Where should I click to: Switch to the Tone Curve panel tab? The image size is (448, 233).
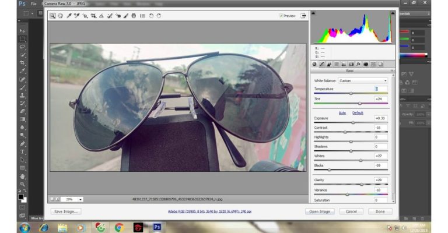pos(321,64)
